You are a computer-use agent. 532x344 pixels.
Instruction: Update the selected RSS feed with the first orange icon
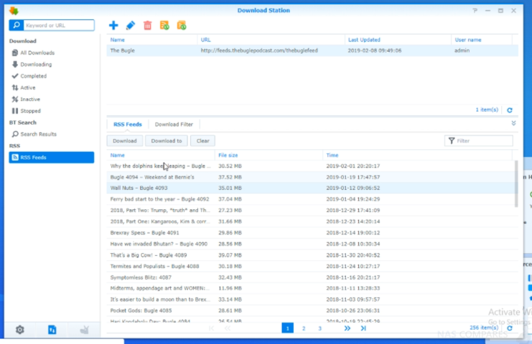click(x=164, y=25)
